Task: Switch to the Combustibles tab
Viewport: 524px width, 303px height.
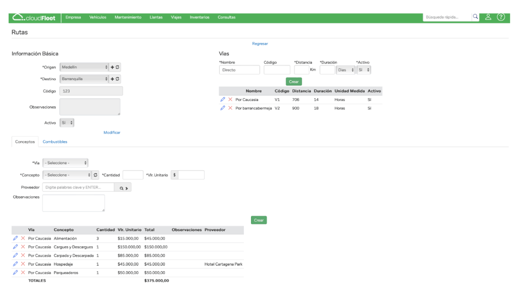Action: pyautogui.click(x=55, y=142)
